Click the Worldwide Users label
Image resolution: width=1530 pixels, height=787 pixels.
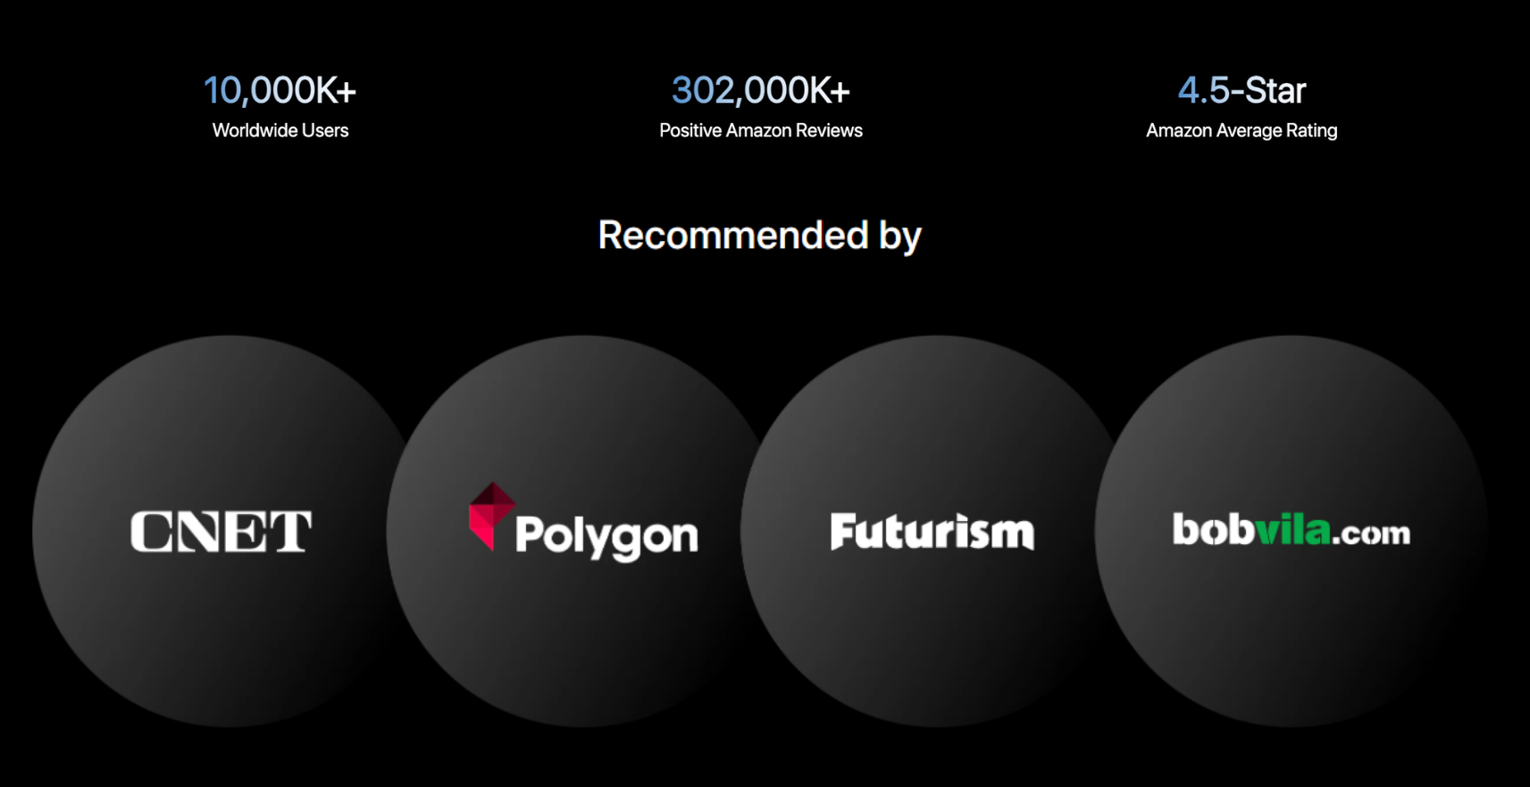click(280, 130)
